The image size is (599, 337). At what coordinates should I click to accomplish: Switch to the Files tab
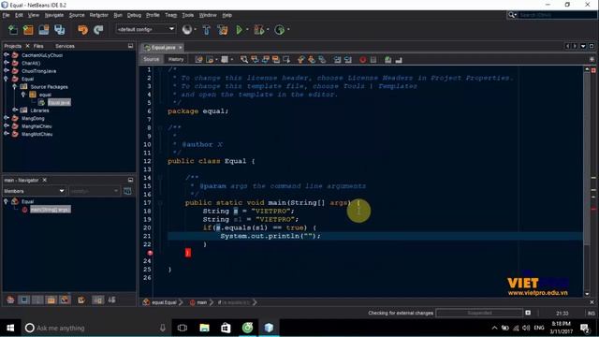38,46
